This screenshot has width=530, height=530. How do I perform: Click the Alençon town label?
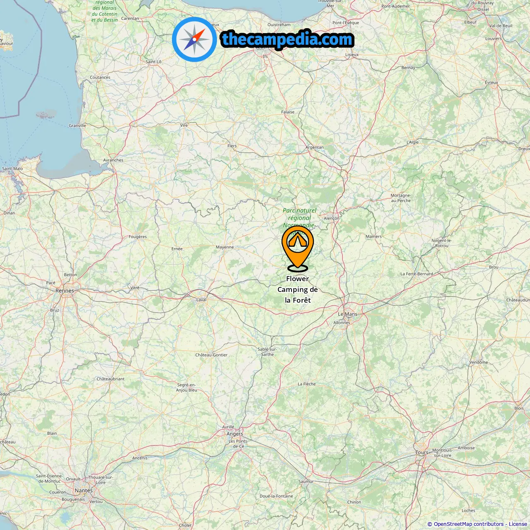[332, 218]
